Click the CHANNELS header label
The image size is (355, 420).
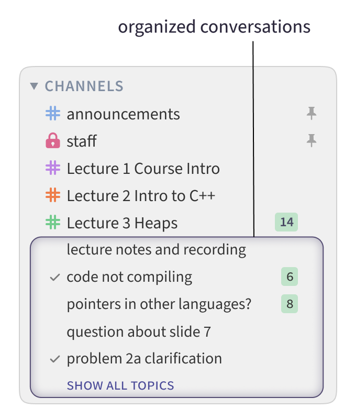84,86
